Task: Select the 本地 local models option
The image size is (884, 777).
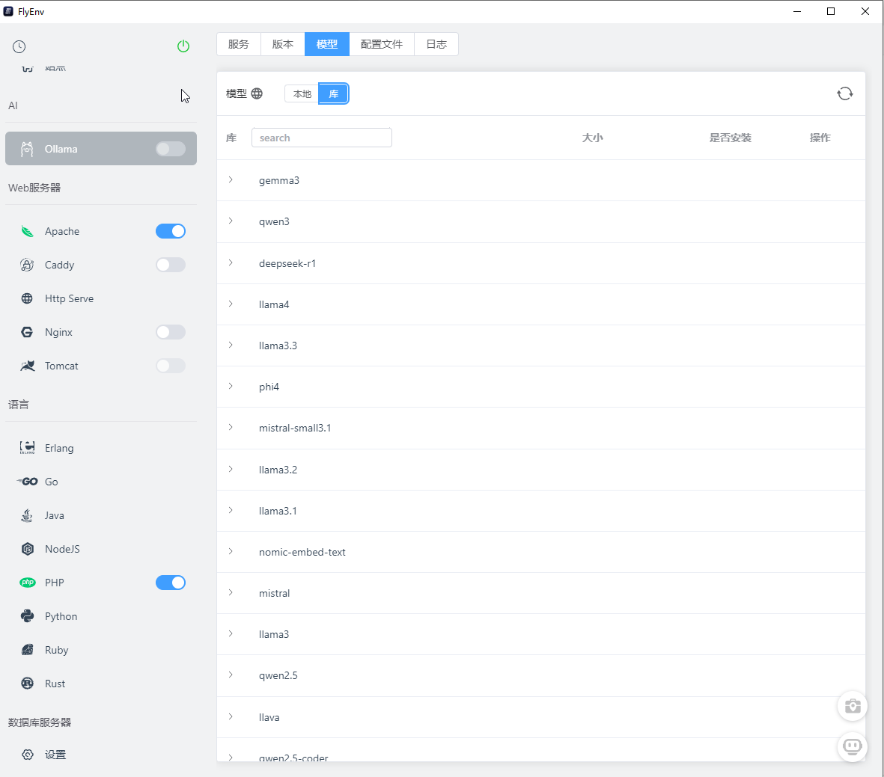Action: [302, 93]
